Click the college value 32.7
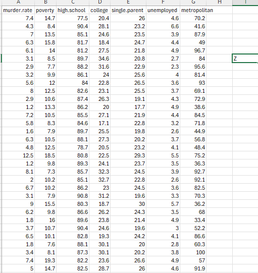 pyautogui.click(x=99, y=180)
